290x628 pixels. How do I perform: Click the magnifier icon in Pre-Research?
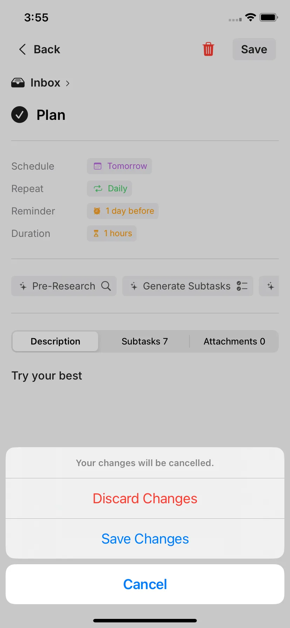(106, 286)
